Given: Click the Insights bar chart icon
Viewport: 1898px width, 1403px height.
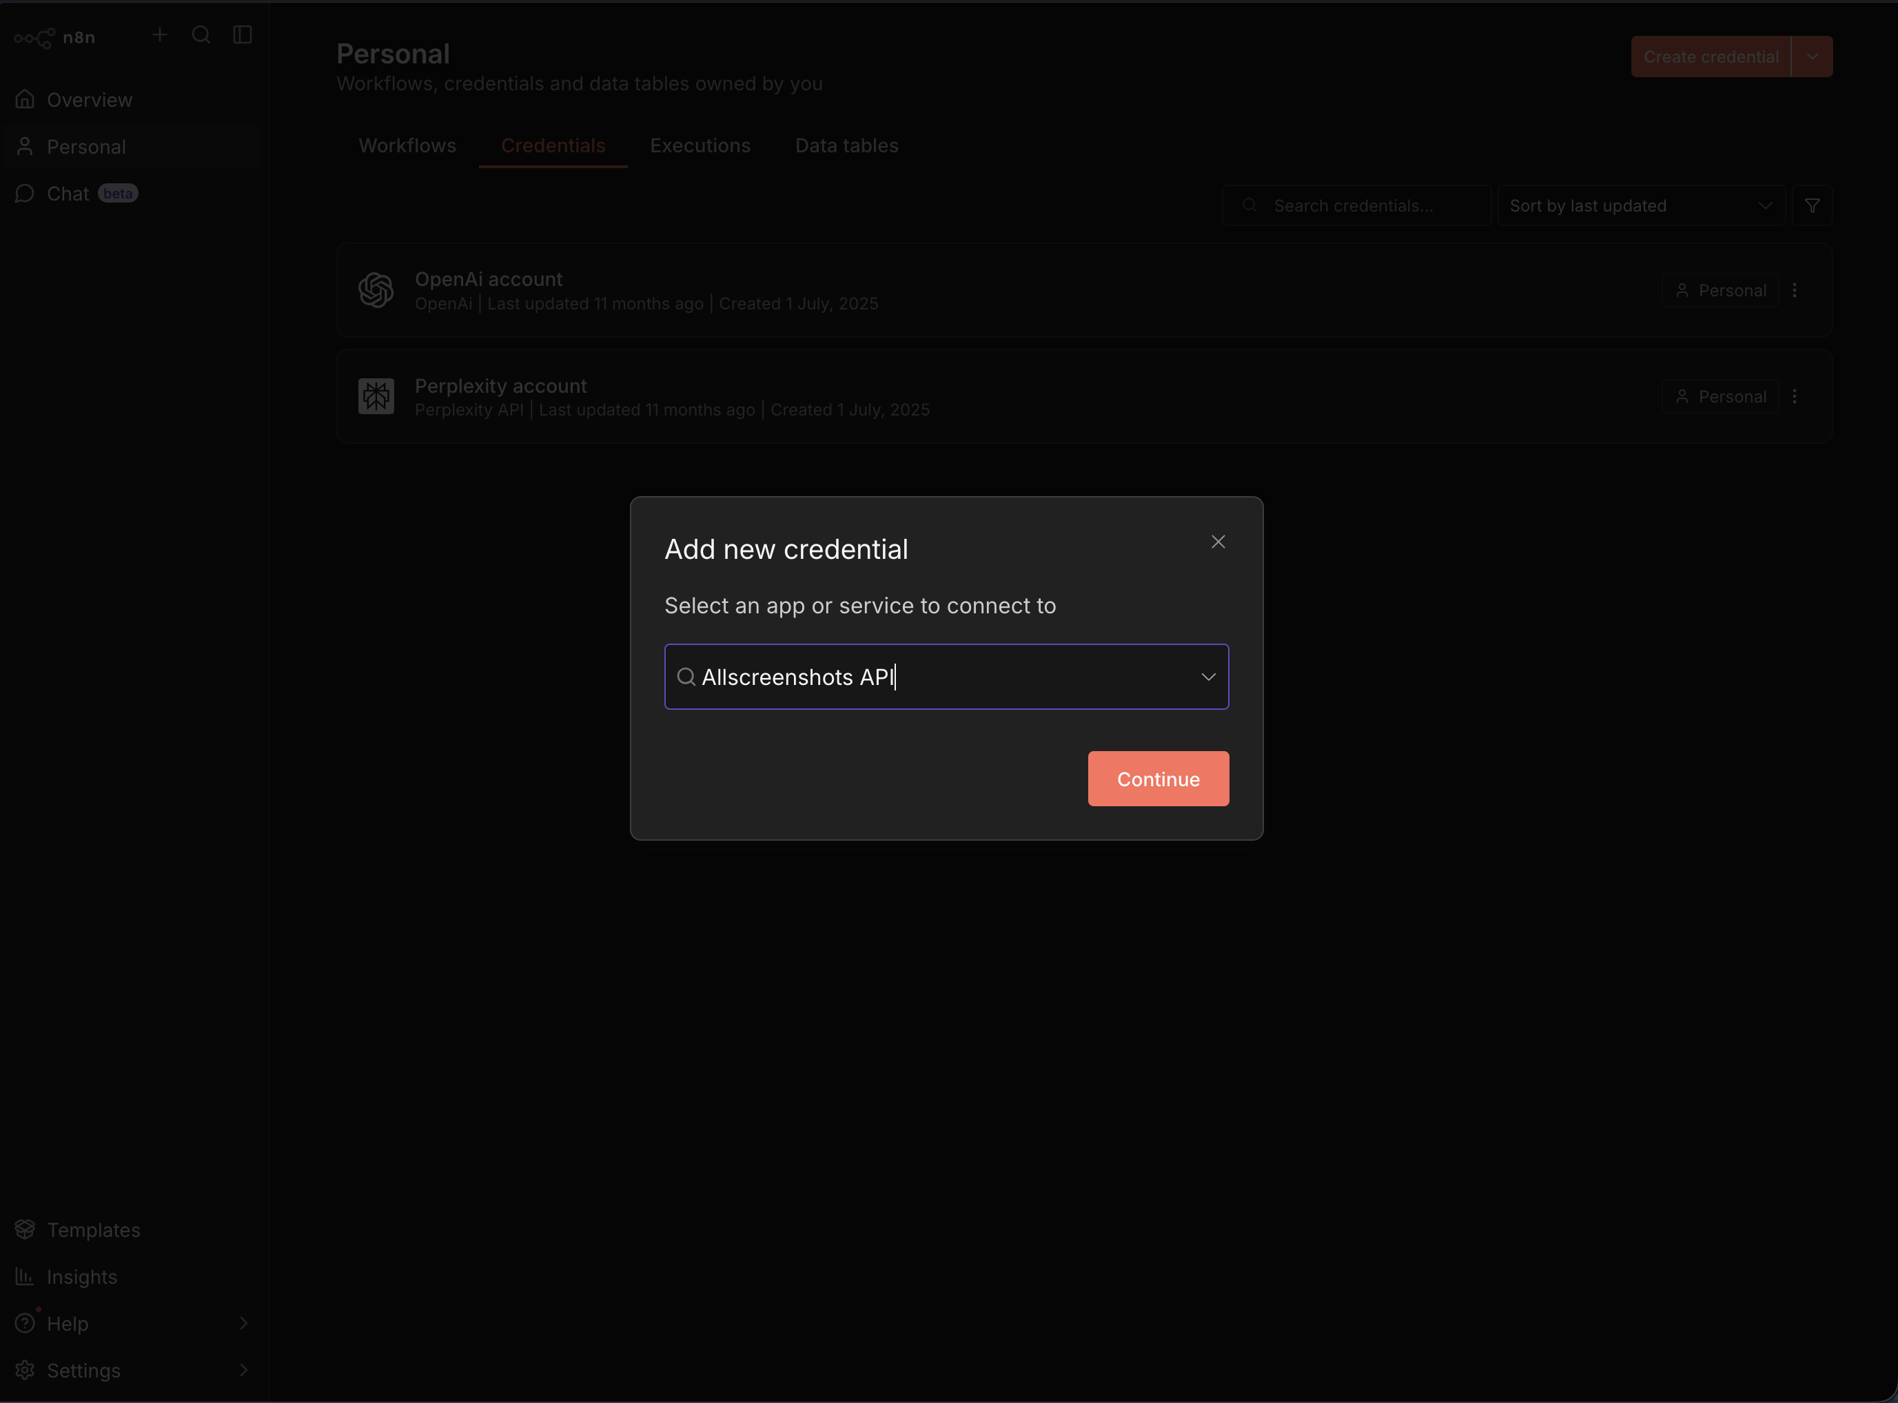Looking at the screenshot, I should [x=25, y=1276].
